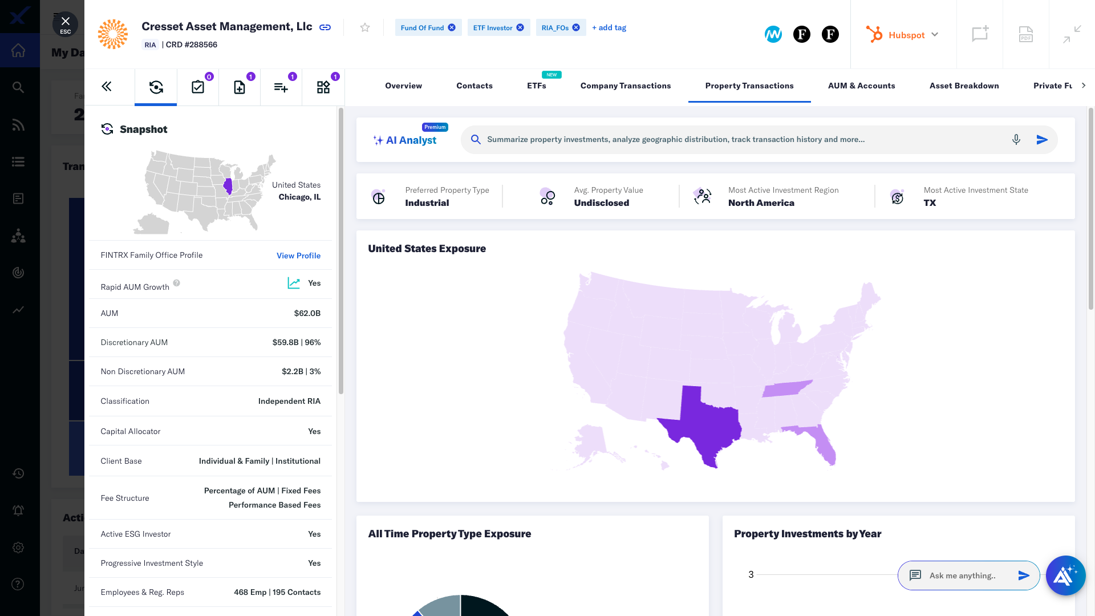Open the news/document sidebar icon
The image size is (1095, 616).
(x=18, y=198)
